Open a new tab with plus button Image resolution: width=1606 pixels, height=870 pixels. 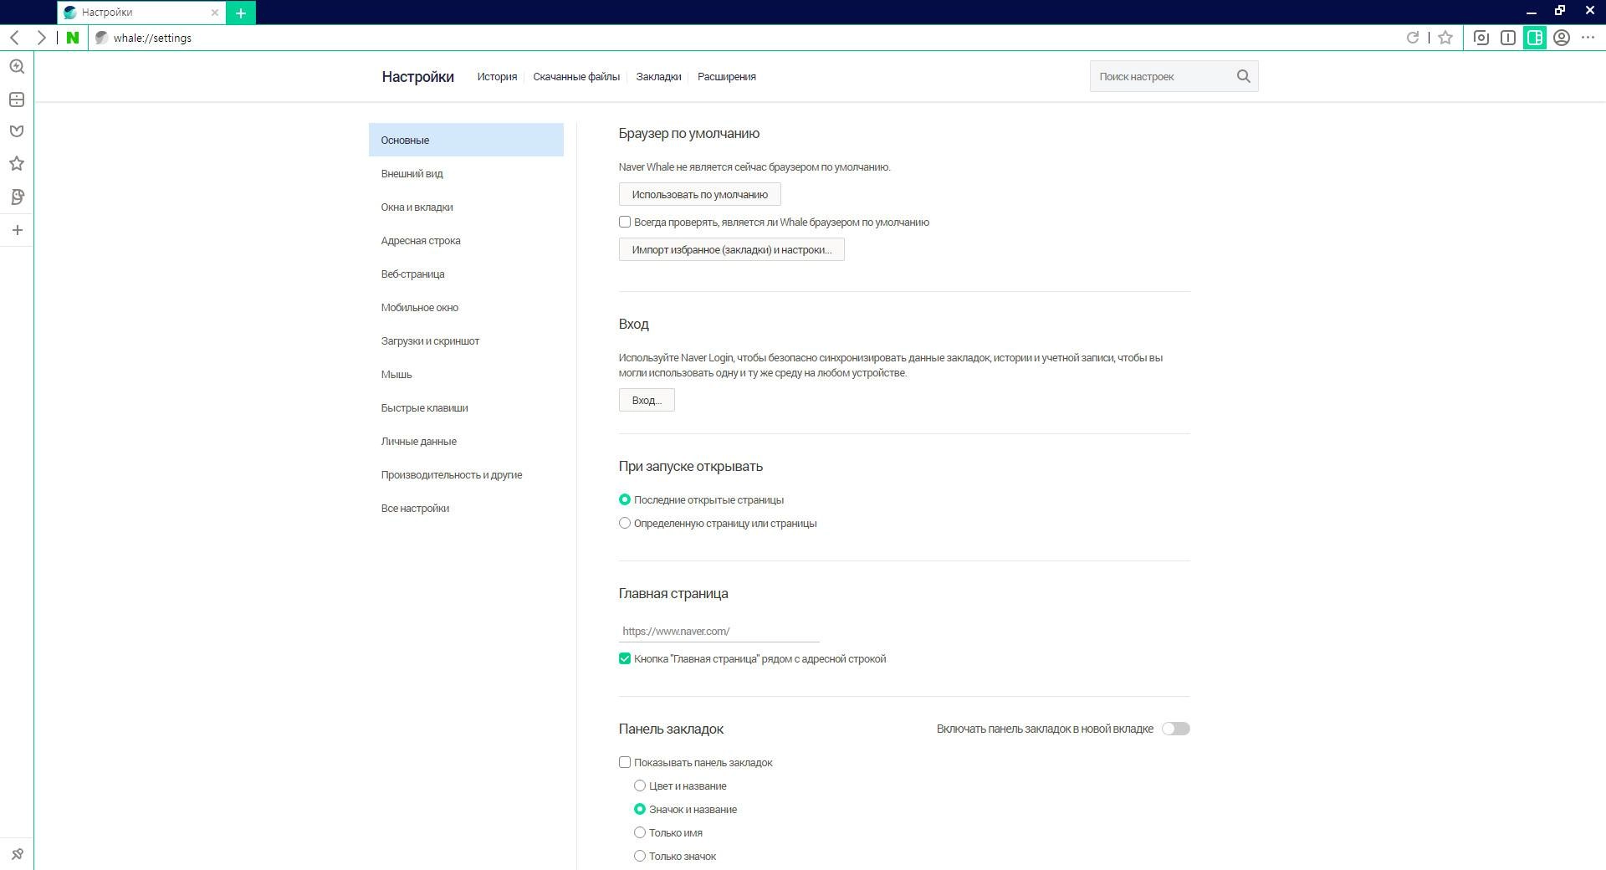pos(241,13)
